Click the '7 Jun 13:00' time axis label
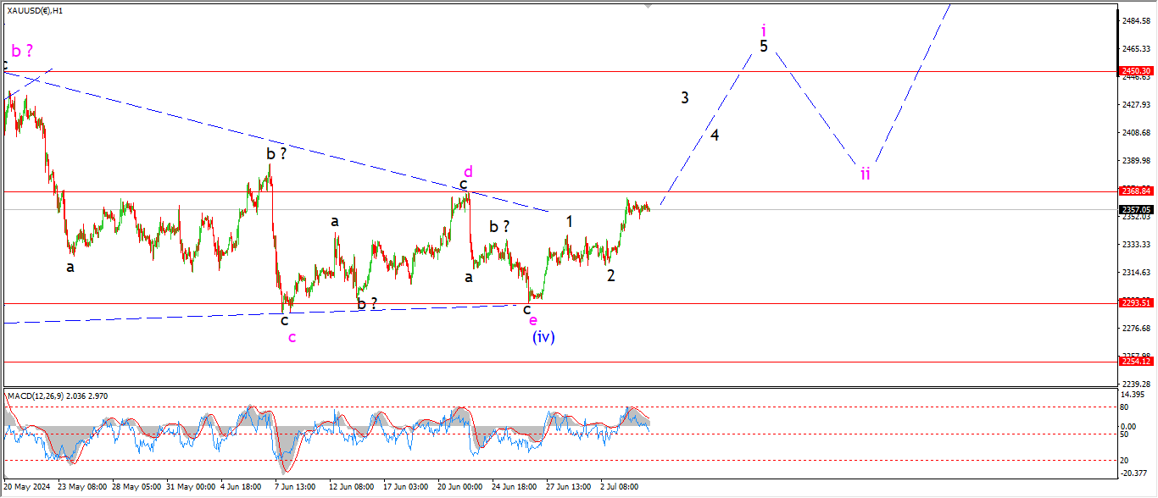The image size is (1158, 498). tap(293, 488)
